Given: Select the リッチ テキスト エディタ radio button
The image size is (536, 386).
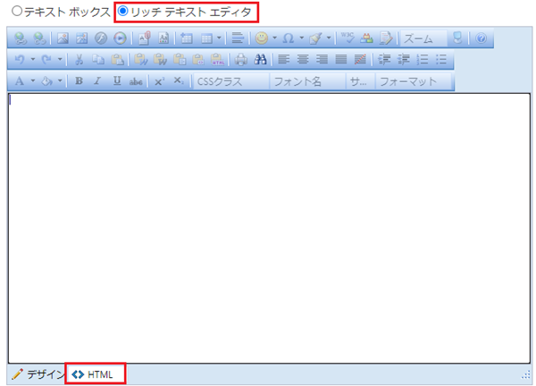Looking at the screenshot, I should (122, 12).
